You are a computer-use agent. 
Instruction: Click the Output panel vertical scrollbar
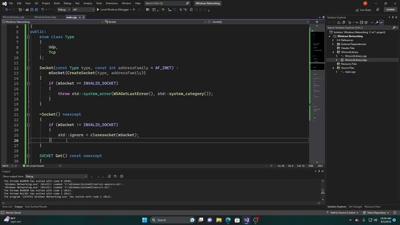tap(322, 190)
